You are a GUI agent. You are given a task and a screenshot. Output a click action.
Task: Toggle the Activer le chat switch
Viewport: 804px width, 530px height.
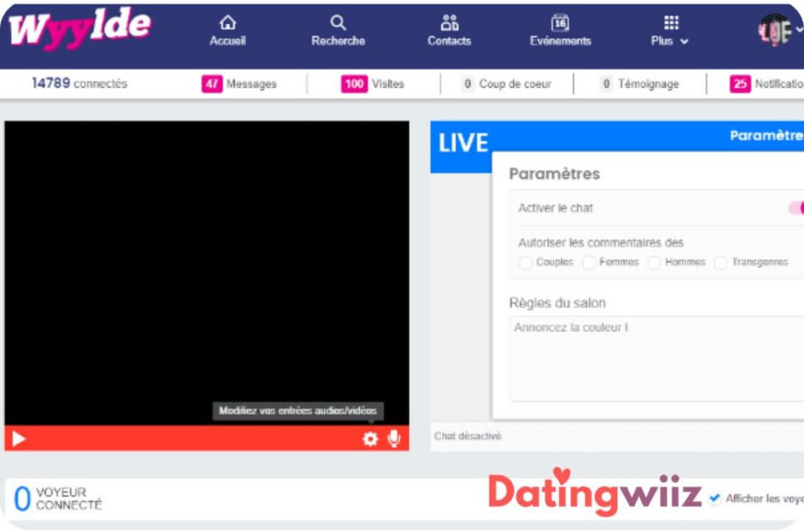[795, 208]
